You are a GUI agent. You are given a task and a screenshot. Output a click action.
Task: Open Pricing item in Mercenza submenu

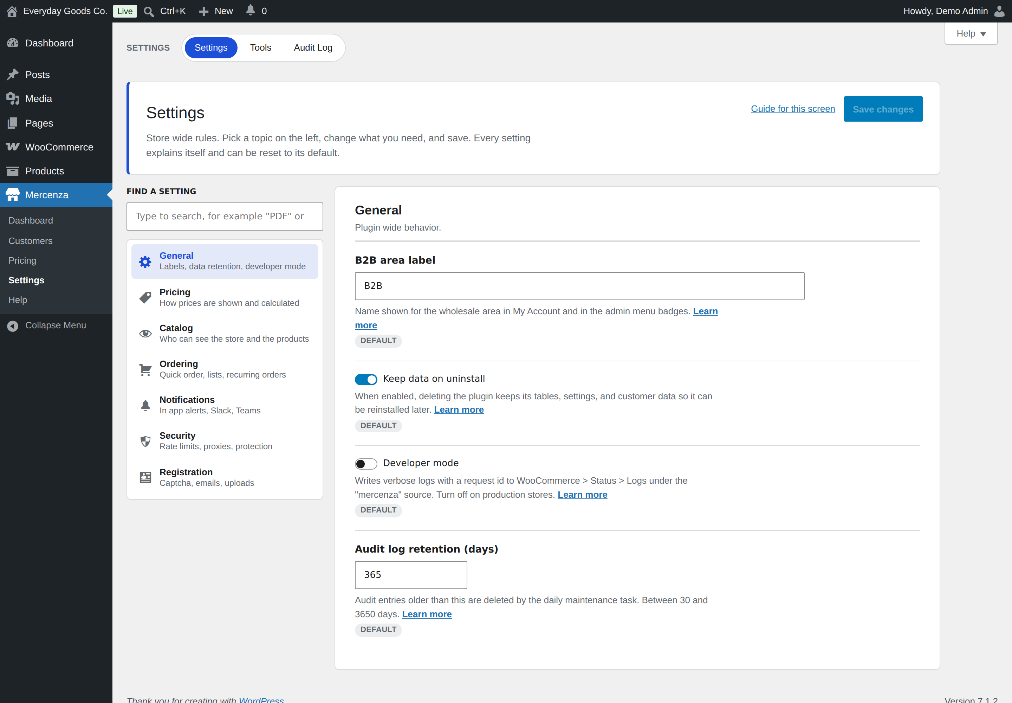tap(22, 260)
